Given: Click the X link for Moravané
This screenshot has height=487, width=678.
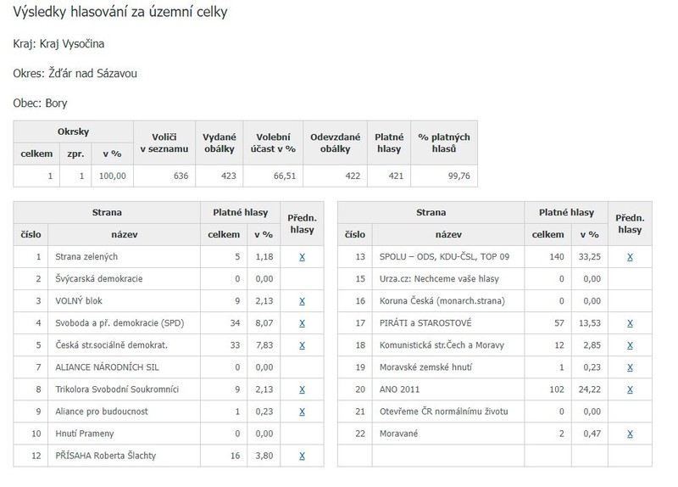Looking at the screenshot, I should [629, 433].
